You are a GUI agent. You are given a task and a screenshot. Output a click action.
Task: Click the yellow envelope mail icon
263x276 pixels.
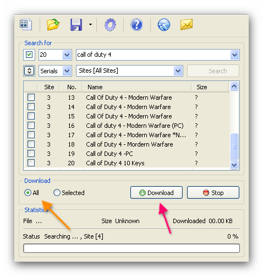[x=187, y=24]
